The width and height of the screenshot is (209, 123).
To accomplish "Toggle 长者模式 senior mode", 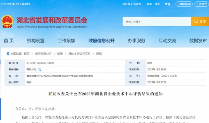I will pos(202,4).
